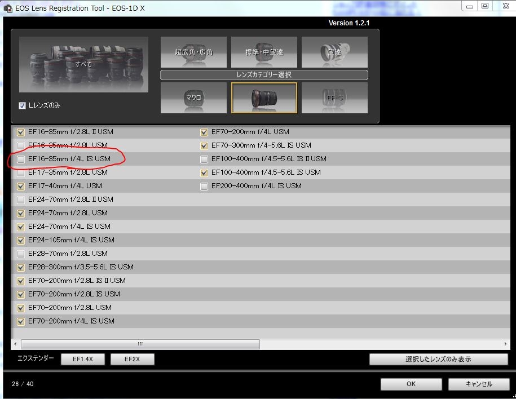This screenshot has height=399, width=516.
Task: Select the すべて all-lenses category image
Action: (83, 64)
